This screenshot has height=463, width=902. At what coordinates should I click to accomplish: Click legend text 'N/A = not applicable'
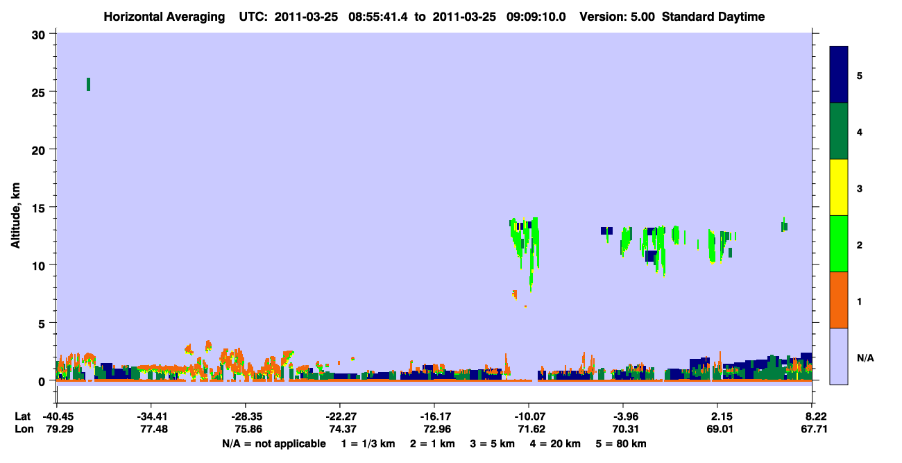tap(273, 444)
